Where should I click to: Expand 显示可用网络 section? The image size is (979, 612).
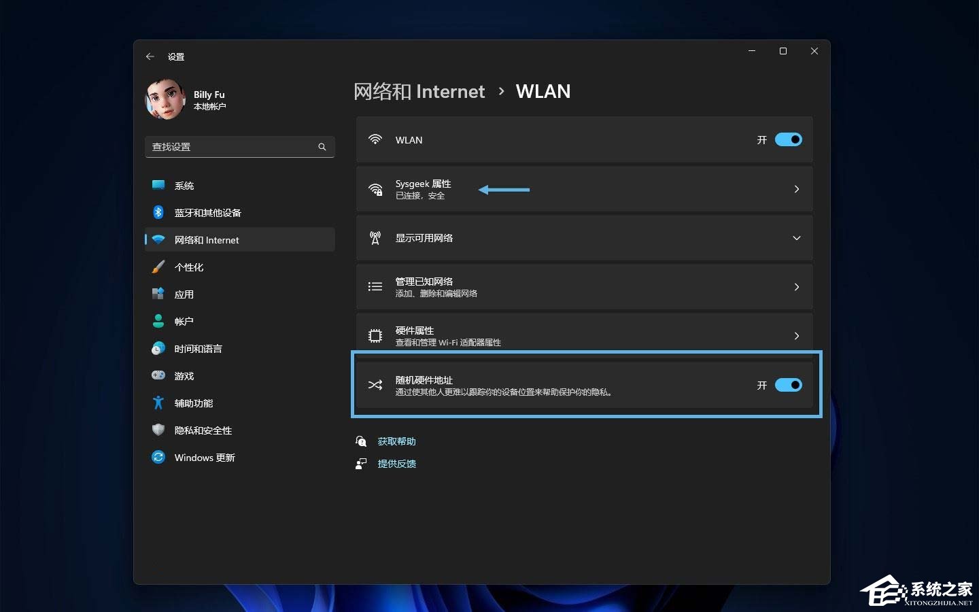click(x=796, y=238)
